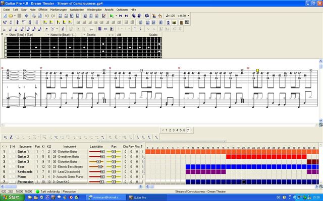Click the New file icon
The image size is (323, 201).
5,16
